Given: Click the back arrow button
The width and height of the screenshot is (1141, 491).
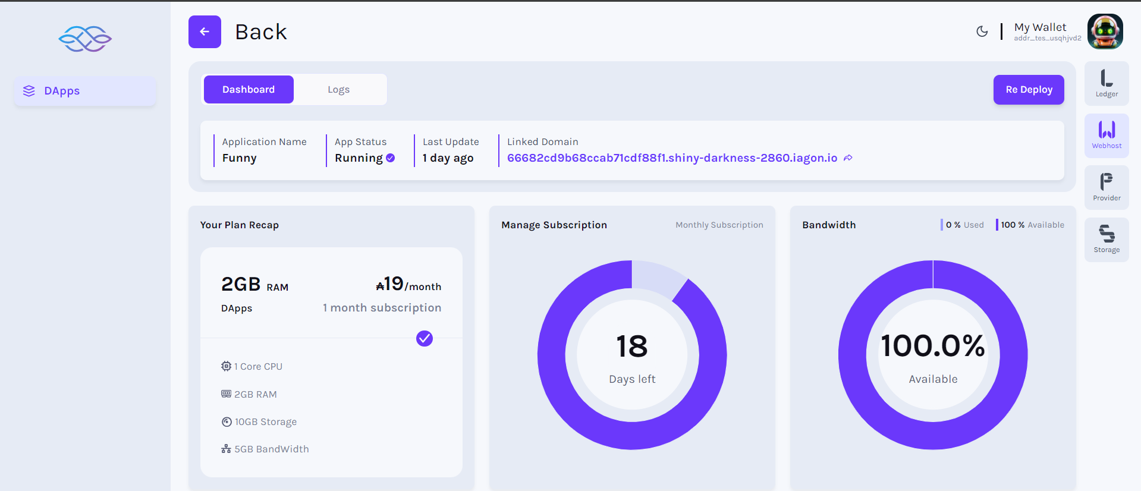Looking at the screenshot, I should click(x=205, y=32).
